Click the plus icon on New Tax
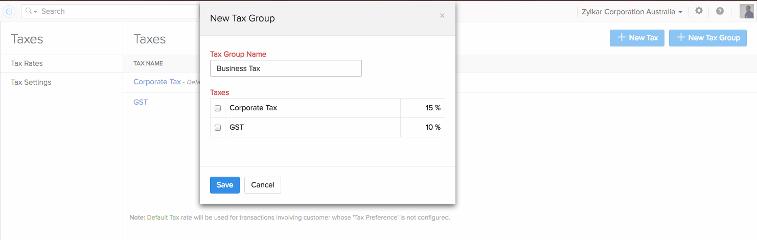 [x=622, y=37]
